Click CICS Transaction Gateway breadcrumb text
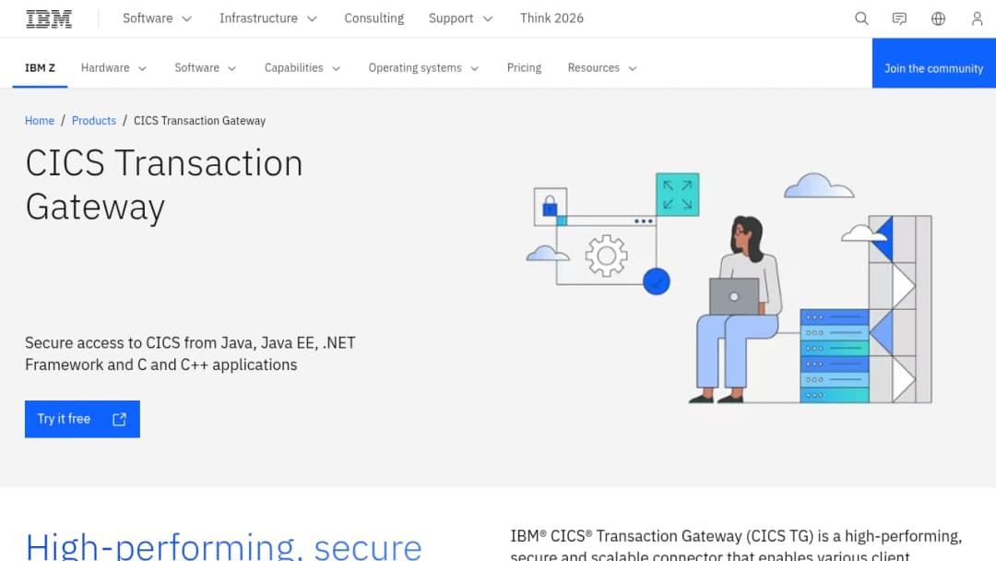 pos(199,121)
